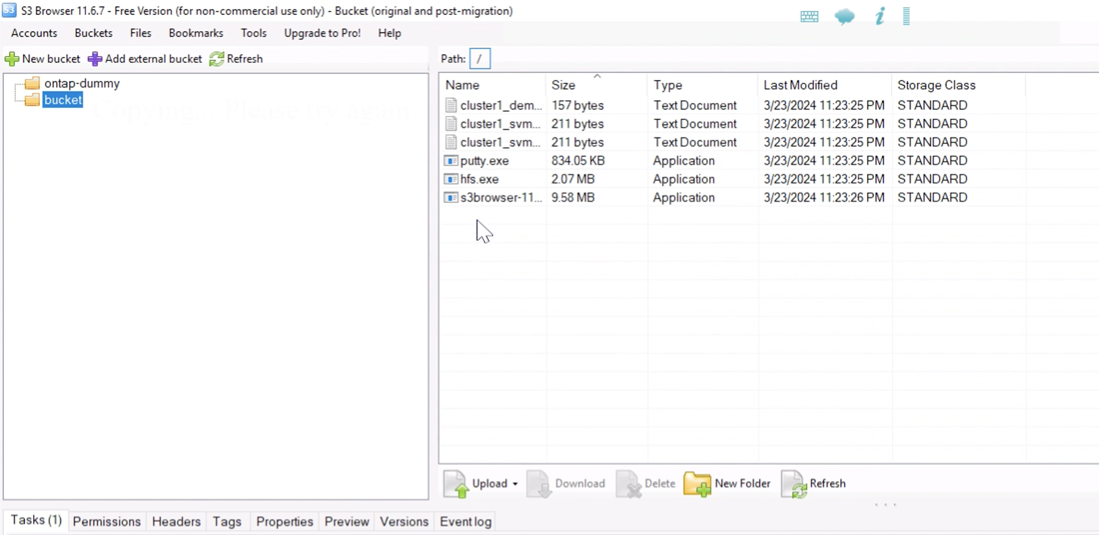Click the Name column header to sort
Screen dimensions: 1099x535
click(x=462, y=85)
